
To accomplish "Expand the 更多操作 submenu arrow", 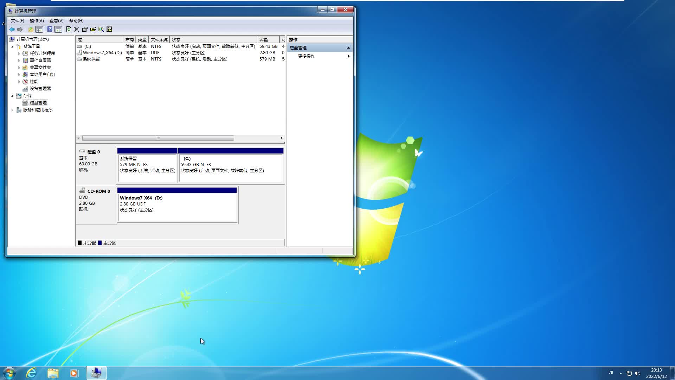I will point(348,56).
